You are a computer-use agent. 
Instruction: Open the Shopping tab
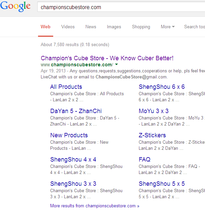141,27
